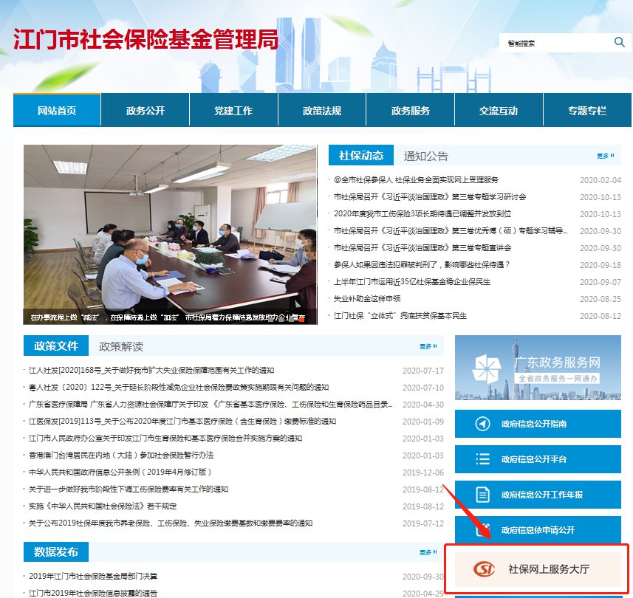Open 江人社发[2020]168号 失业保险 notice
This screenshot has width=633, height=598.
point(151,370)
